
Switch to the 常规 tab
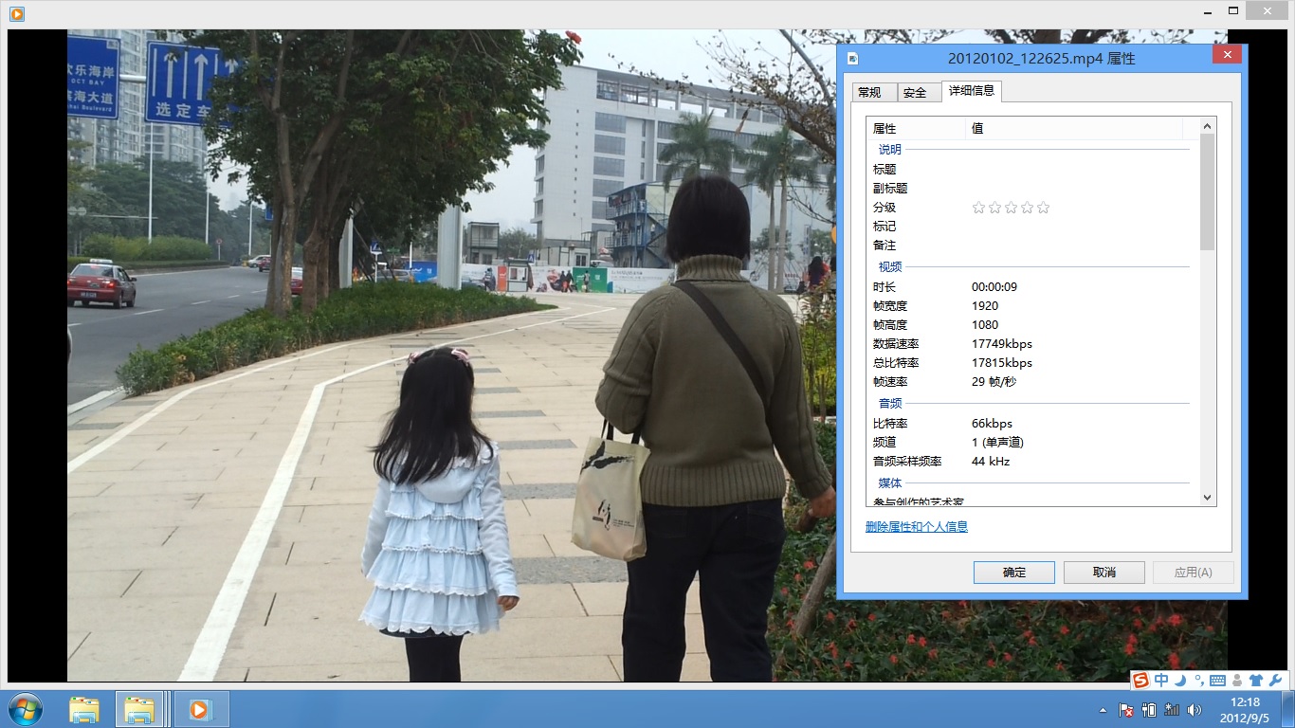[874, 92]
